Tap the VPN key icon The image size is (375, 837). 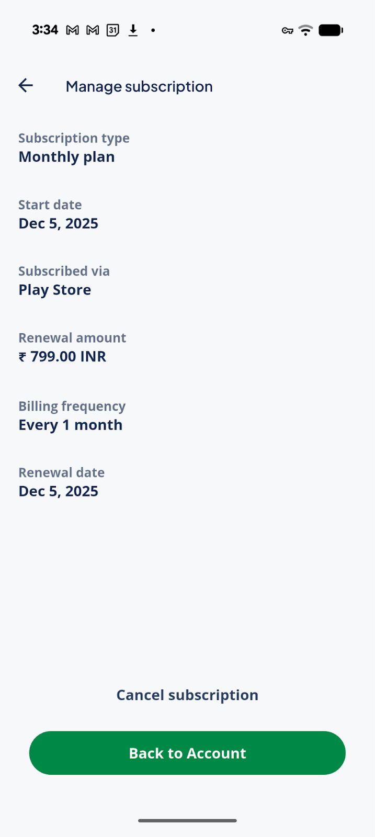[x=287, y=30]
